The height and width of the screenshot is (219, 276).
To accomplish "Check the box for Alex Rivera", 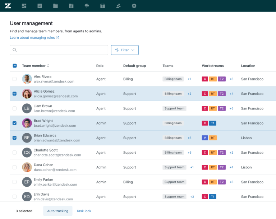I will click(14, 79).
